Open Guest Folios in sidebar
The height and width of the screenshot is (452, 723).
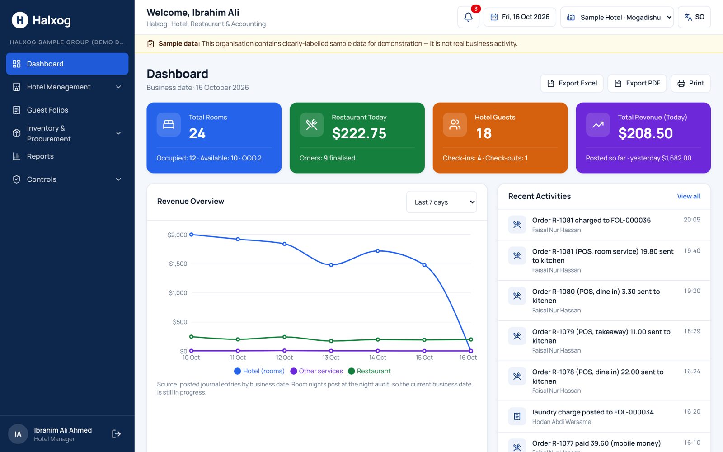(67, 110)
